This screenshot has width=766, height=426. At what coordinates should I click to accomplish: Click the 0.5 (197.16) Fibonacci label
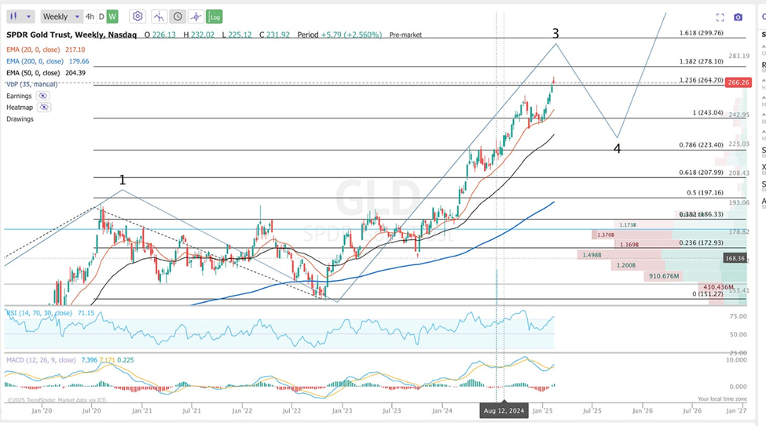pos(705,193)
